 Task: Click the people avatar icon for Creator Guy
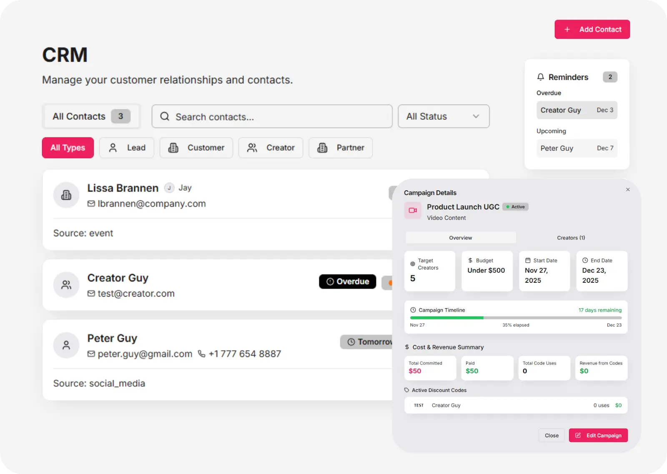(66, 285)
